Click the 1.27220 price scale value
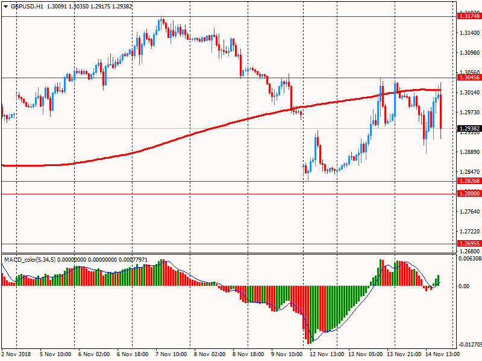 (469, 232)
